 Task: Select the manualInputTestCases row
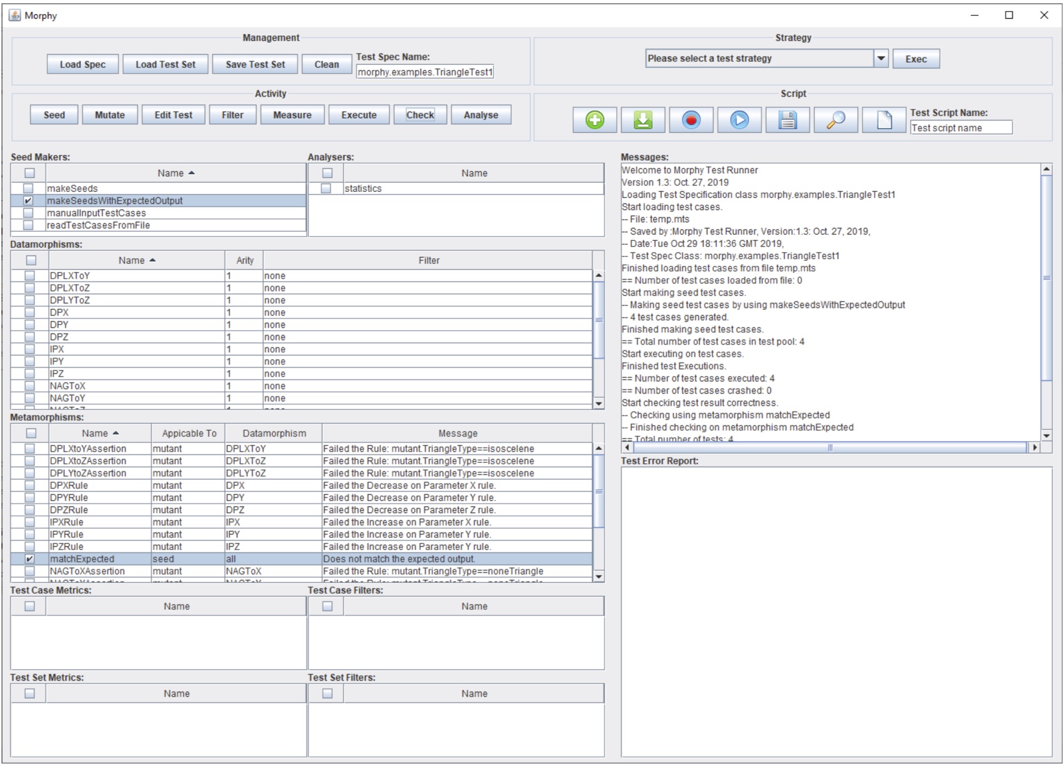pyautogui.click(x=96, y=213)
